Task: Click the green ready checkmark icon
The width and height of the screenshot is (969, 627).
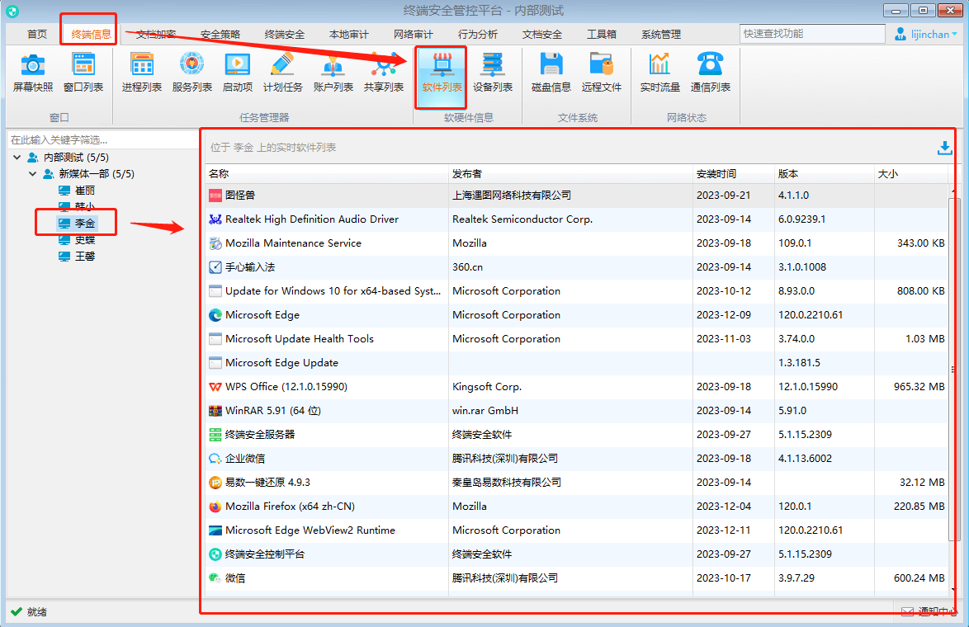Action: (16, 611)
